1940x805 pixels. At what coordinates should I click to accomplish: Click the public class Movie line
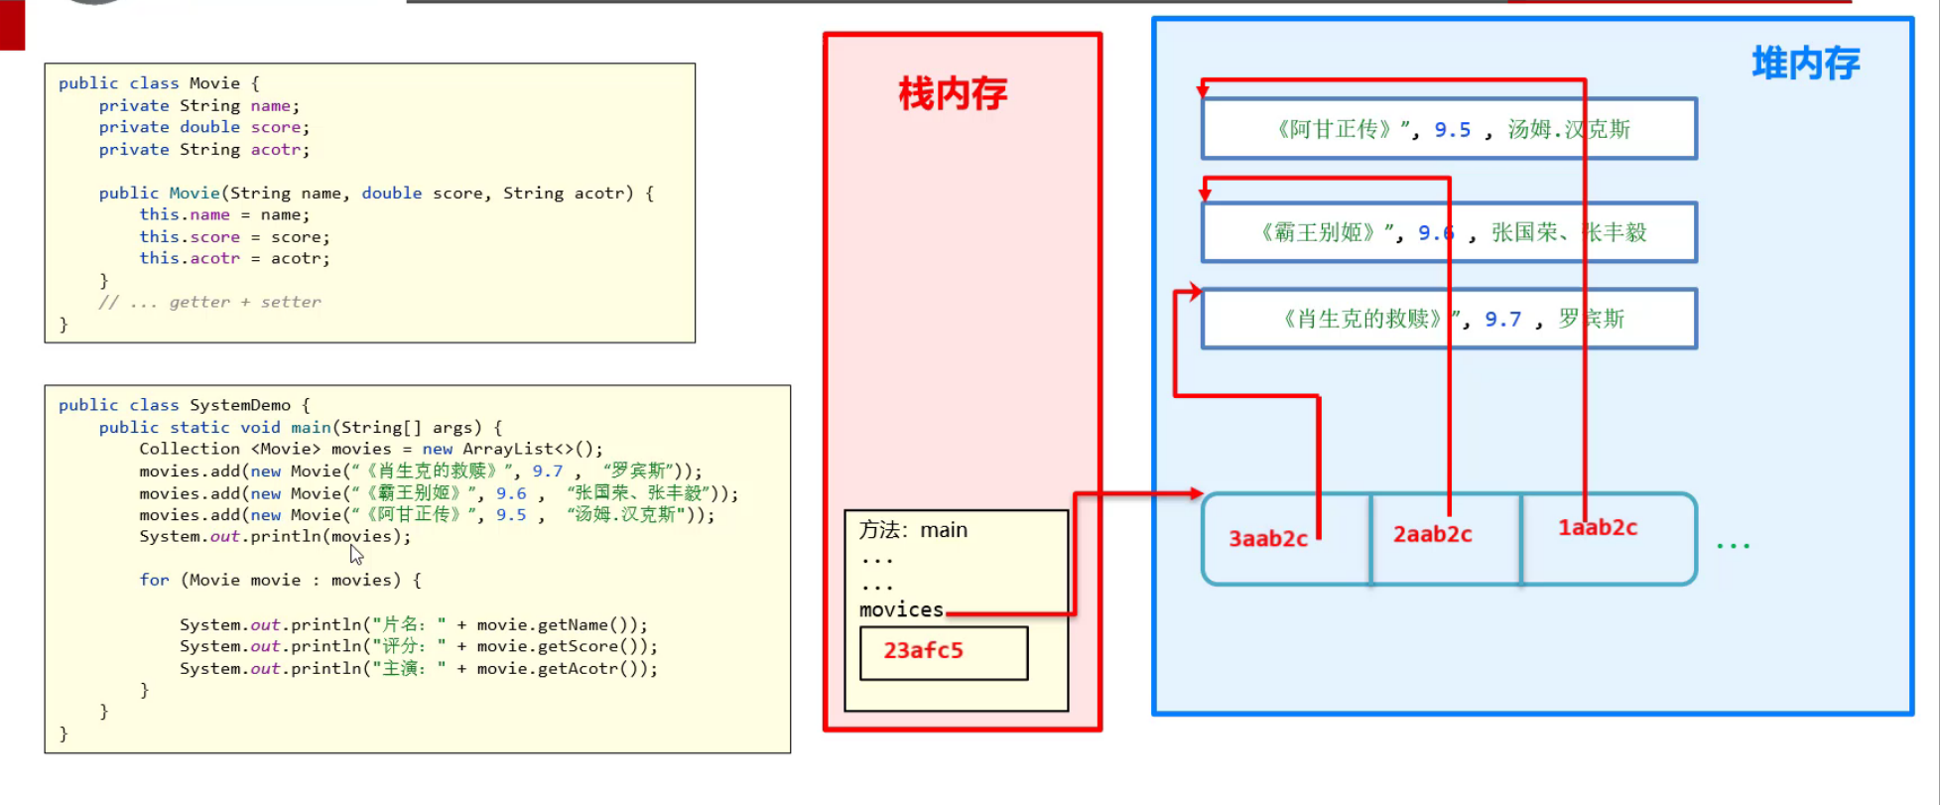coord(159,83)
